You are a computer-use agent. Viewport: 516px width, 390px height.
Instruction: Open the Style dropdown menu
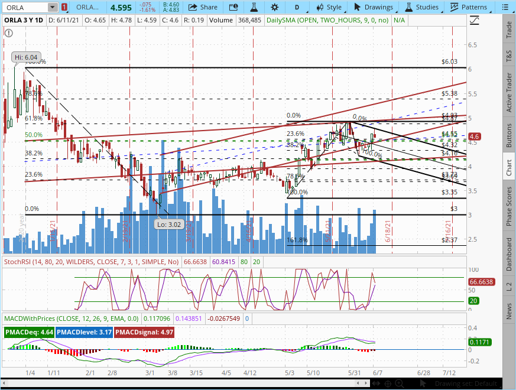329,7
